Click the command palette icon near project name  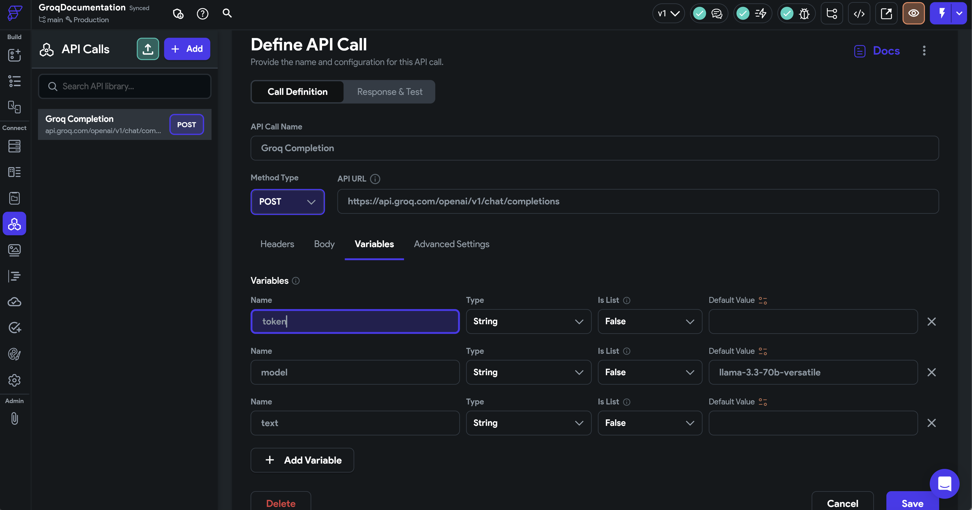178,14
